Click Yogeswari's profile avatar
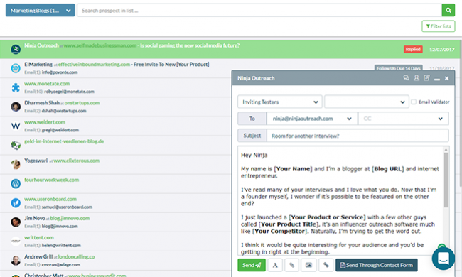This screenshot has height=277, width=462. 16,164
